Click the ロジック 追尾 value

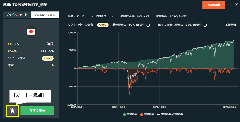click(50, 44)
